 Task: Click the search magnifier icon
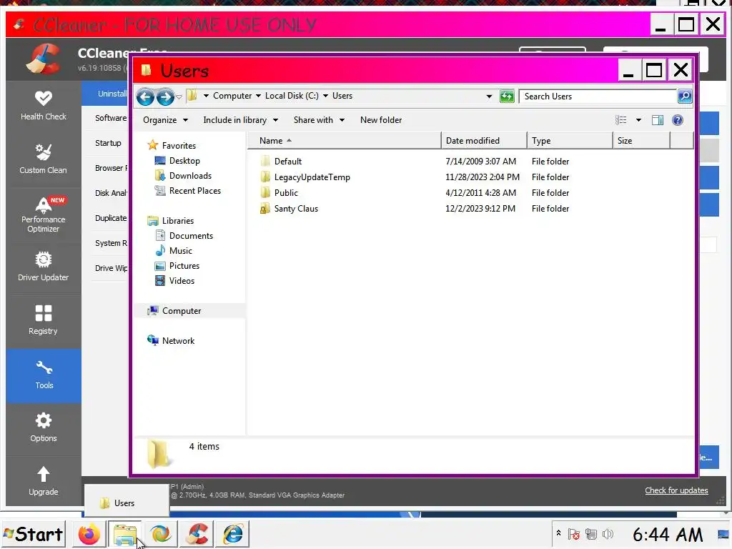pos(685,97)
